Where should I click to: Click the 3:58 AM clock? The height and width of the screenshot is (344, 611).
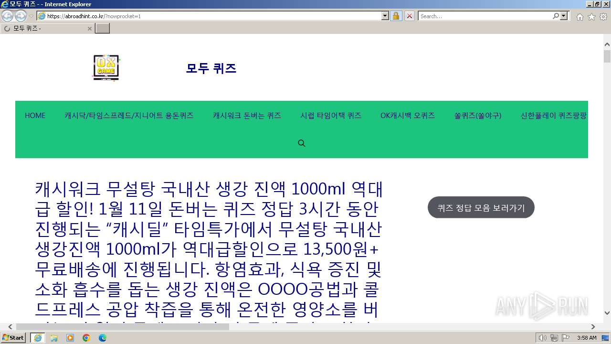(587, 338)
